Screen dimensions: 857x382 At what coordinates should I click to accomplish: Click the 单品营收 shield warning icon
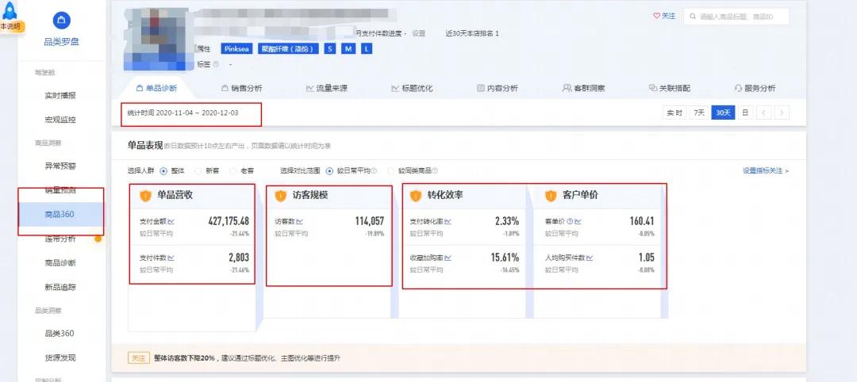[x=145, y=196]
